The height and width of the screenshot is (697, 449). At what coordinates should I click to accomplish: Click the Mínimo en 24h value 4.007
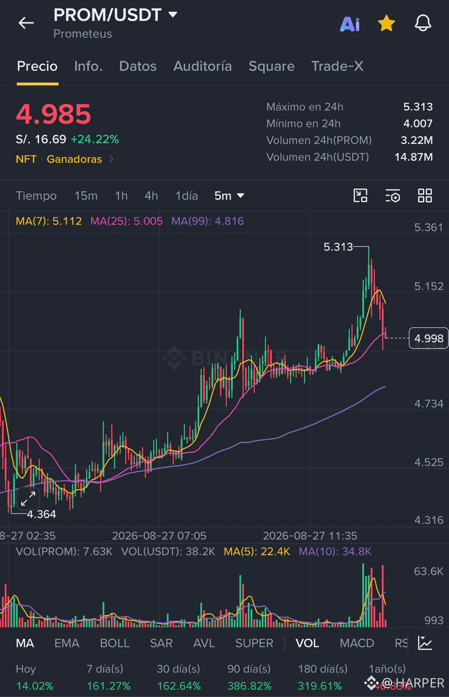[418, 123]
